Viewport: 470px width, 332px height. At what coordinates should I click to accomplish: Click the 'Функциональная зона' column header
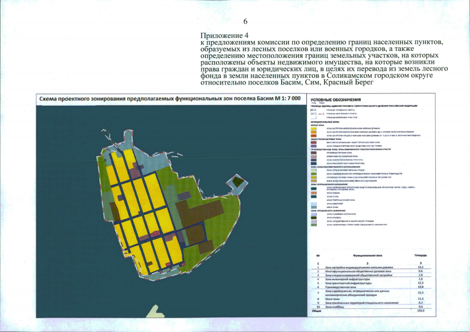pyautogui.click(x=367, y=255)
